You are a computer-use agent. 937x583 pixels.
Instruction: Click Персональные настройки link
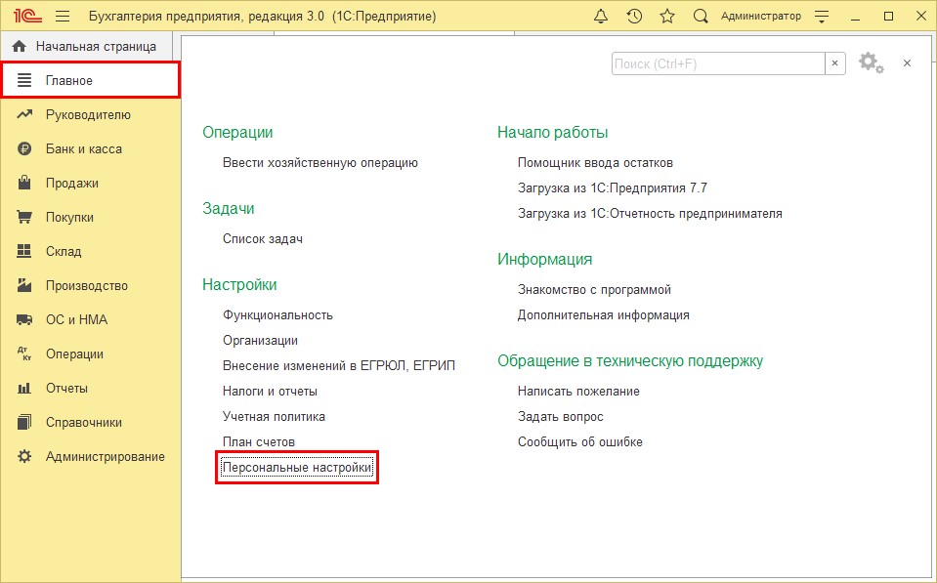(297, 469)
